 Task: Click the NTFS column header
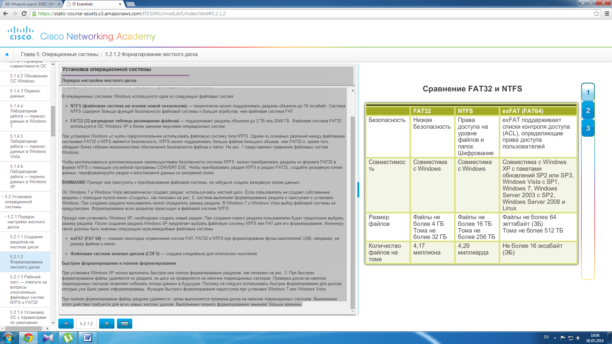477,111
